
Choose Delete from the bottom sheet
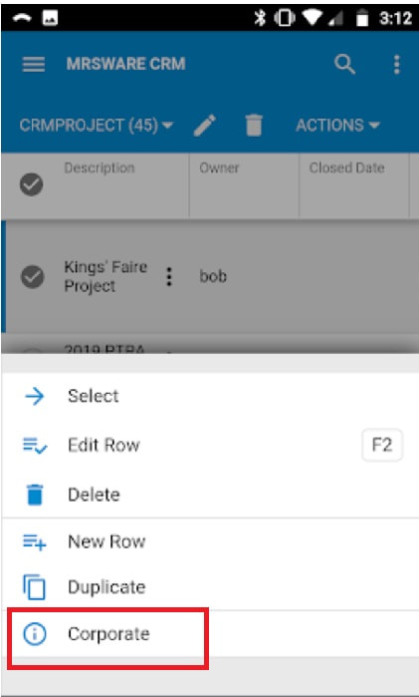point(209,495)
